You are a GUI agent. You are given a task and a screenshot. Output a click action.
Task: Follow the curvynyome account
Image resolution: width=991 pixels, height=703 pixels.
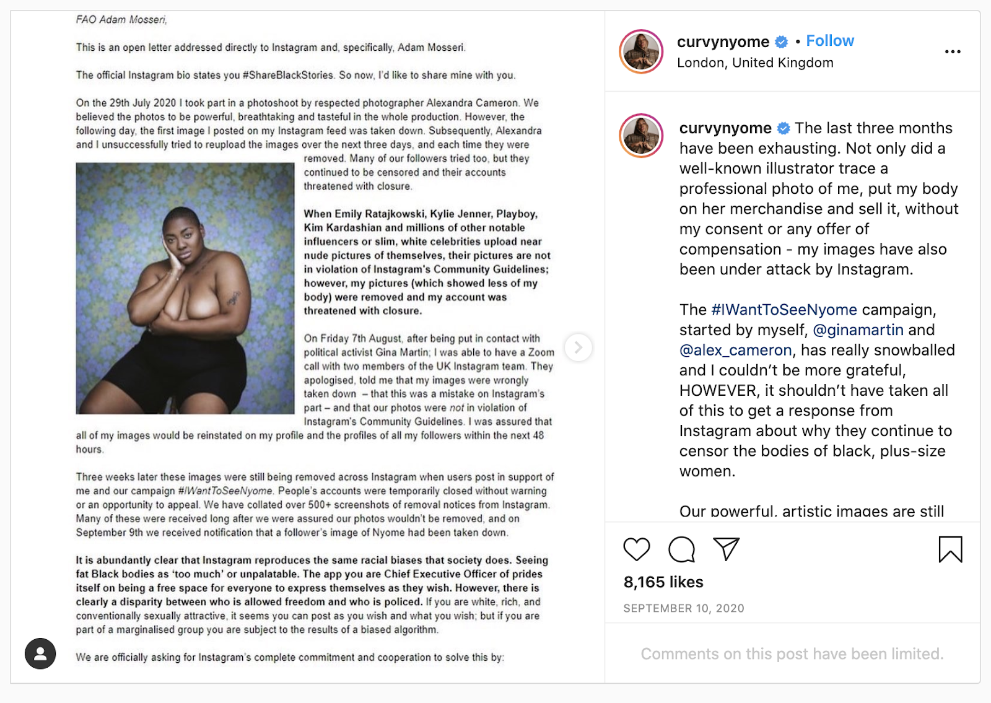pyautogui.click(x=830, y=41)
